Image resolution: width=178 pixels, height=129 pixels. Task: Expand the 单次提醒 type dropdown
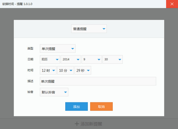pyautogui.click(x=58, y=49)
